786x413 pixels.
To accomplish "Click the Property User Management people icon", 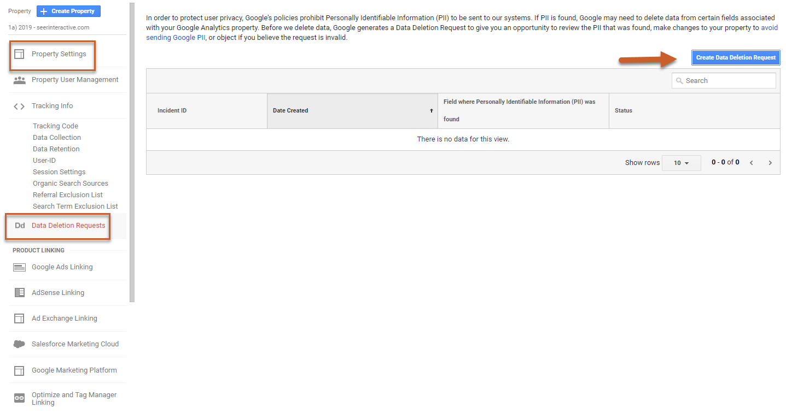I will tap(20, 80).
